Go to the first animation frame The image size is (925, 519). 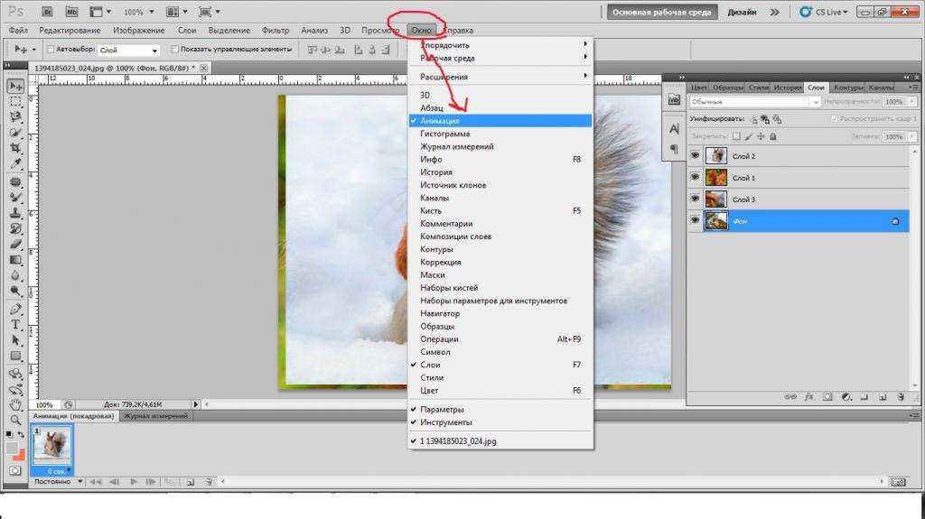[95, 482]
